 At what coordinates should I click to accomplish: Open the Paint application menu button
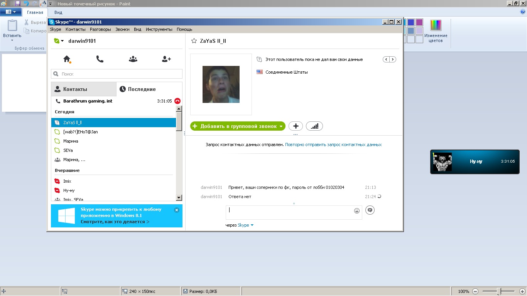click(11, 12)
